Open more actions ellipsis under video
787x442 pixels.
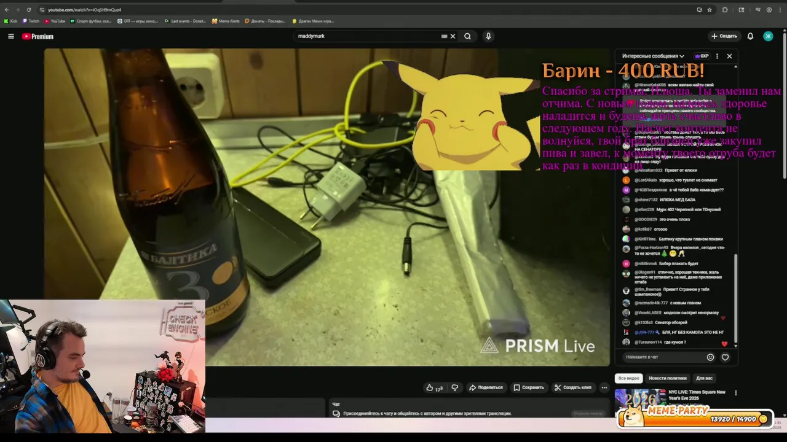point(604,387)
